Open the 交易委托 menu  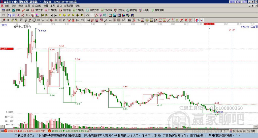coord(69,6)
